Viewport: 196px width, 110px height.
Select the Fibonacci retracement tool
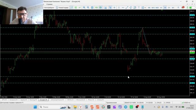click(x=135, y=8)
